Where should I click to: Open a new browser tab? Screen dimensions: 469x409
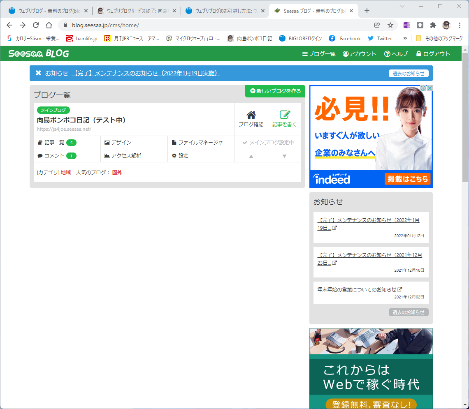tap(367, 11)
